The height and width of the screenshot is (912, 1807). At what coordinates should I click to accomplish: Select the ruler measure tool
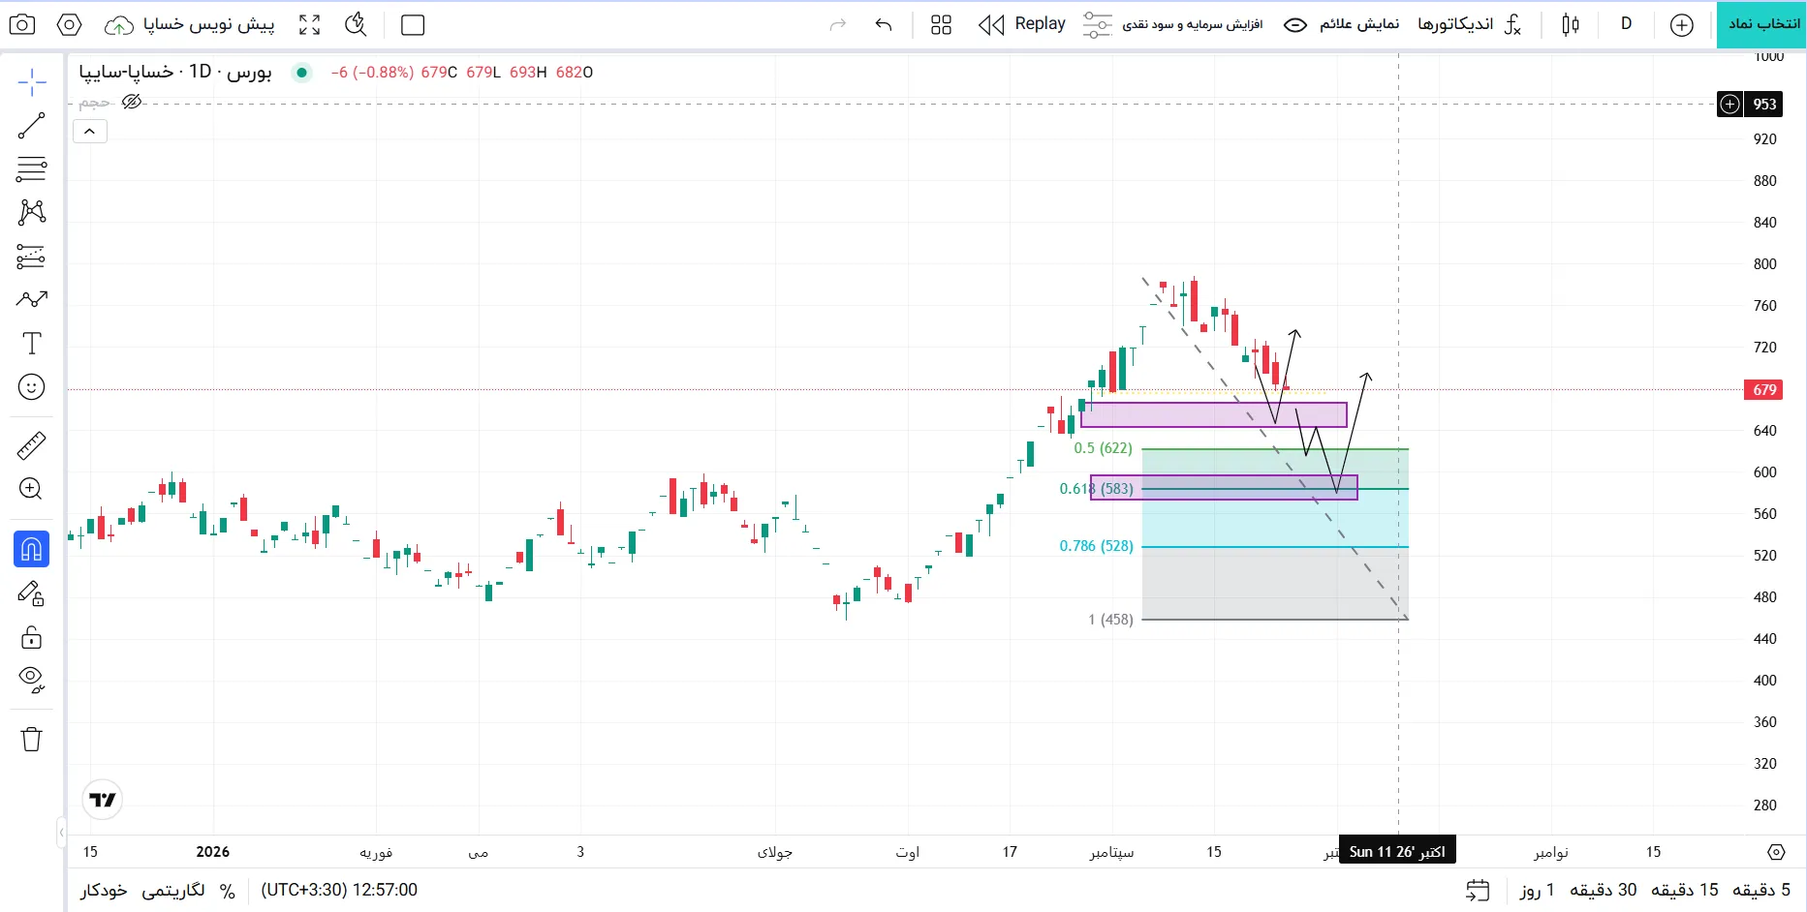click(32, 445)
